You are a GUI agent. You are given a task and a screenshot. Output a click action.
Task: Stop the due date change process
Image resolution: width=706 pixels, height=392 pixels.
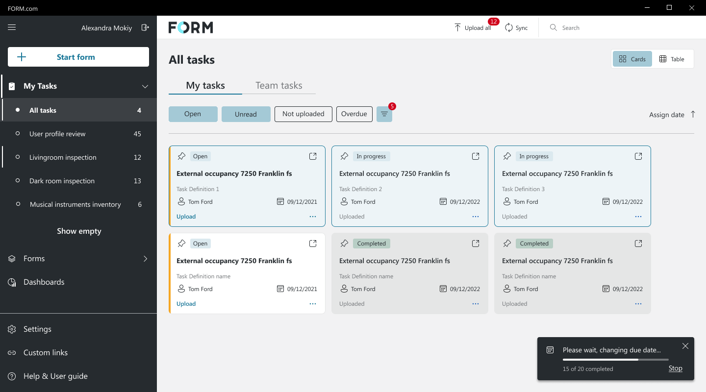675,368
